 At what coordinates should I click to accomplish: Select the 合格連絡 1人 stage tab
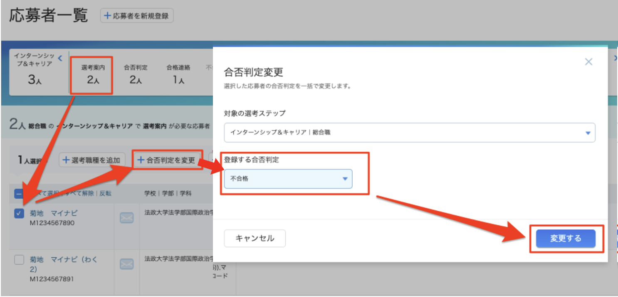click(x=178, y=75)
